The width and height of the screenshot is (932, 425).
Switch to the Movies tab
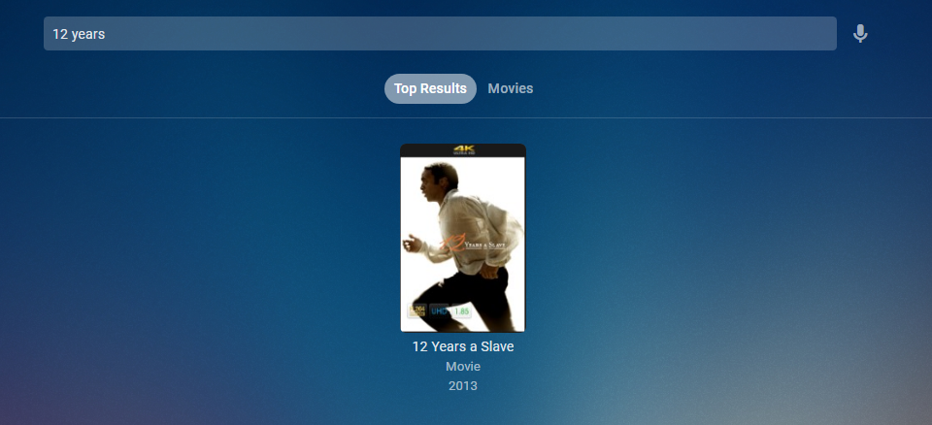pos(510,88)
